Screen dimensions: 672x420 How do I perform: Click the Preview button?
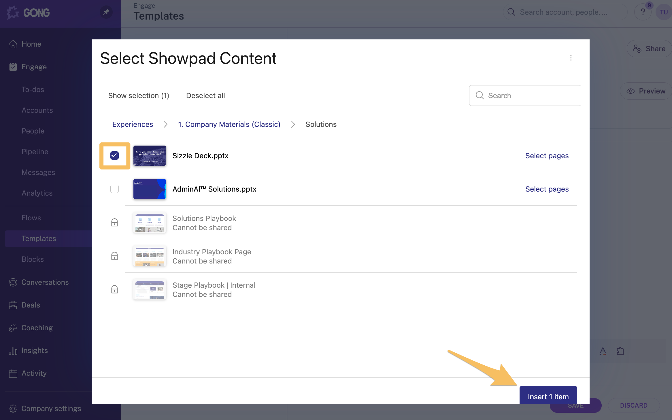point(646,91)
